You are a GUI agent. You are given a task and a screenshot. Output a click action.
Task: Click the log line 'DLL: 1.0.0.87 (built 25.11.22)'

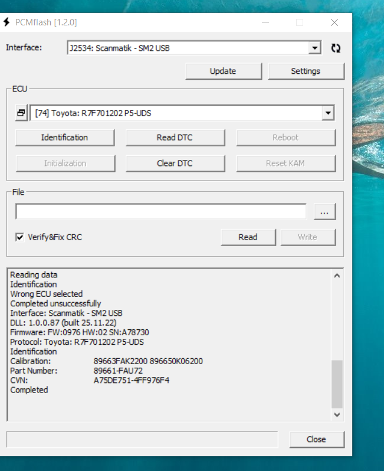(x=63, y=323)
